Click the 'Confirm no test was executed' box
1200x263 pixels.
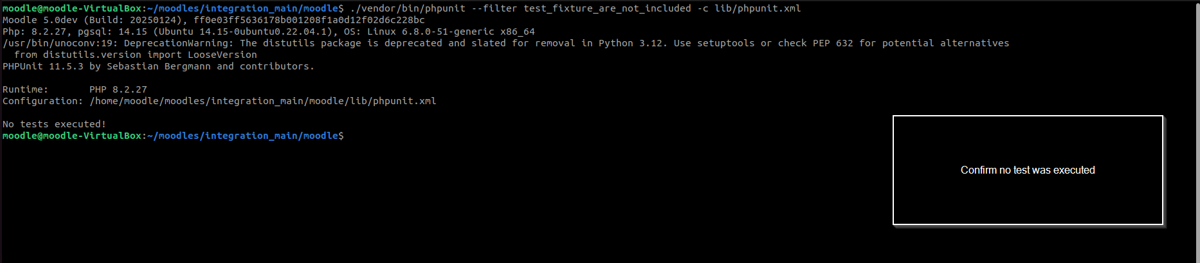click(1028, 170)
